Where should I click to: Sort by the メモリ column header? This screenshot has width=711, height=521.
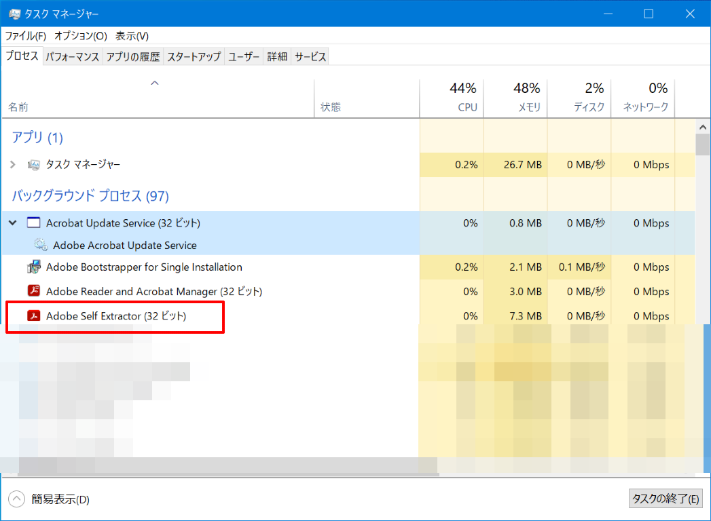(515, 98)
